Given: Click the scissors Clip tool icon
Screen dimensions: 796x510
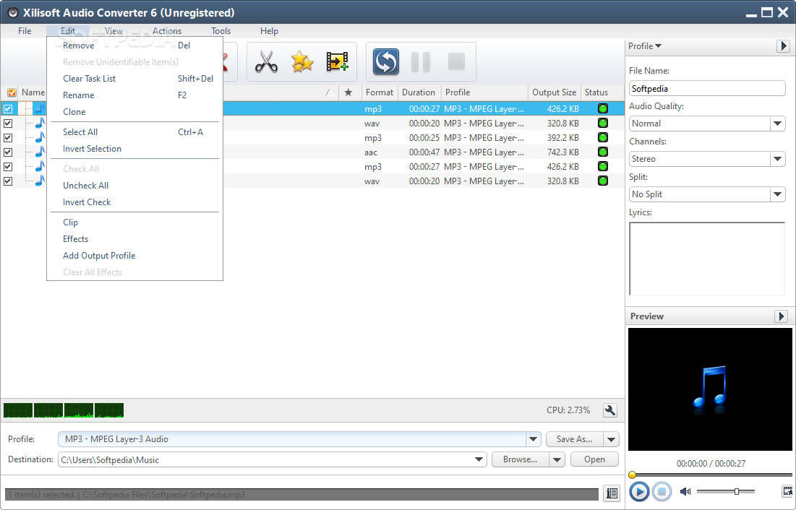Looking at the screenshot, I should click(x=266, y=62).
